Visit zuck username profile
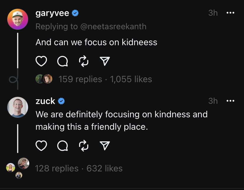 [45, 101]
